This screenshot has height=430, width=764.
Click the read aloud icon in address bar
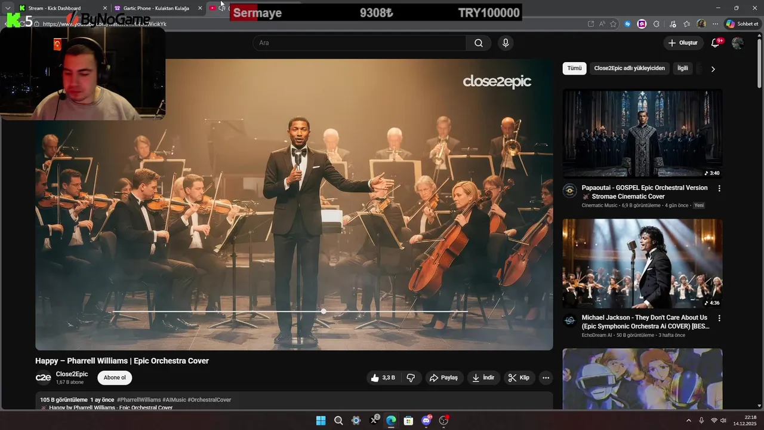(602, 24)
